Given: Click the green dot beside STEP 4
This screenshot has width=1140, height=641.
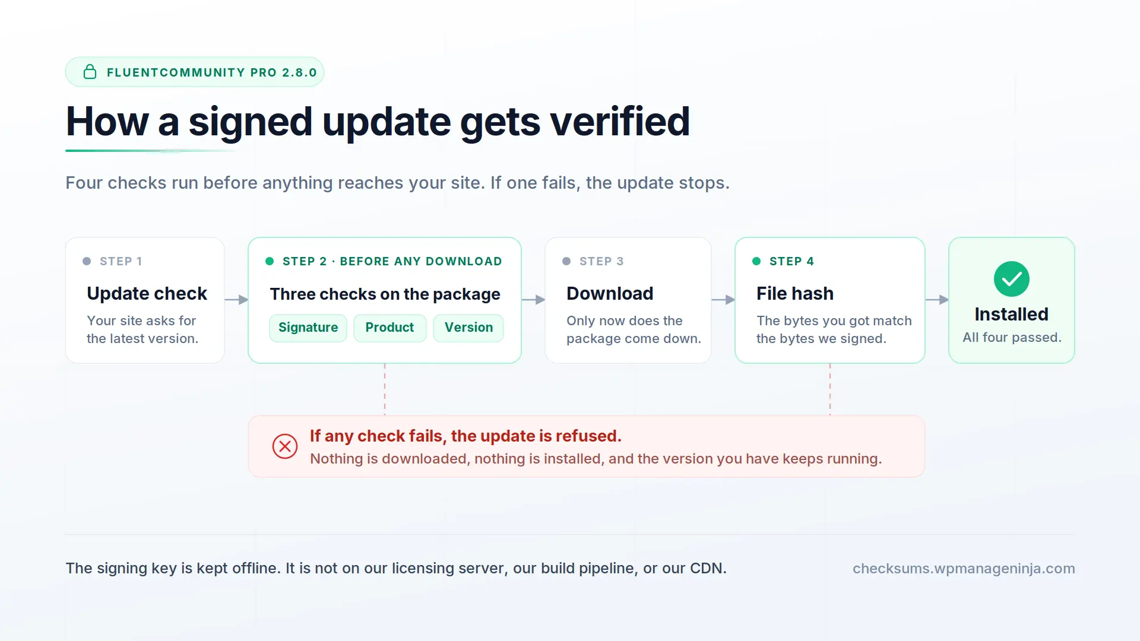Looking at the screenshot, I should click(756, 261).
